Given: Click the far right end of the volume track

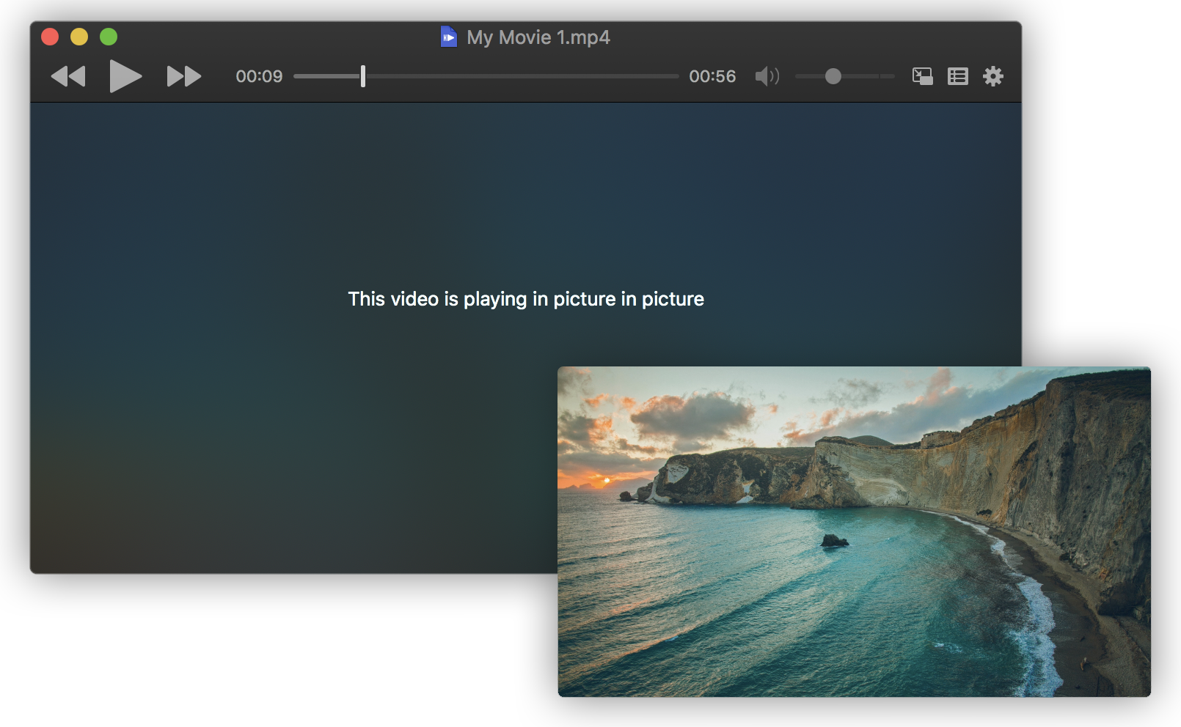Looking at the screenshot, I should (x=891, y=76).
